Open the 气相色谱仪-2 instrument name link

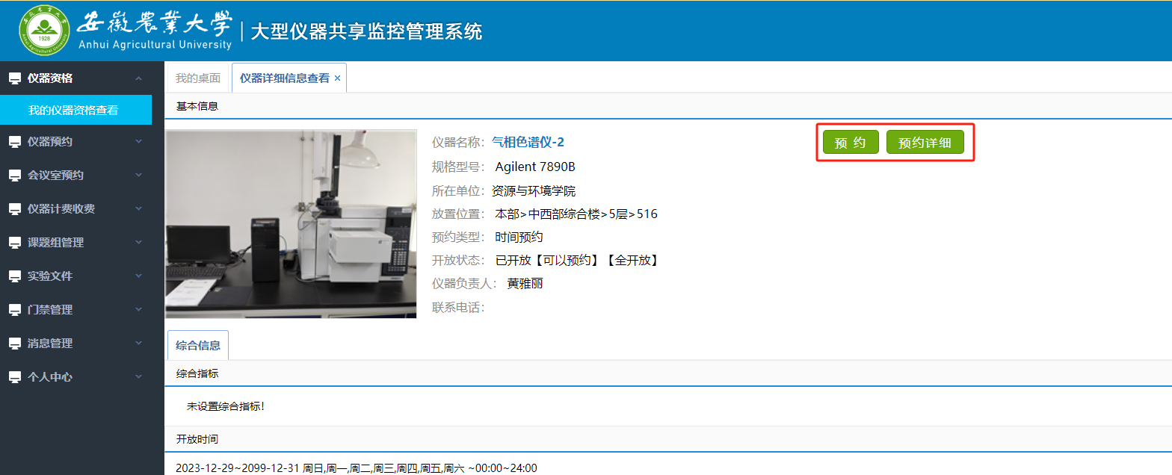528,142
